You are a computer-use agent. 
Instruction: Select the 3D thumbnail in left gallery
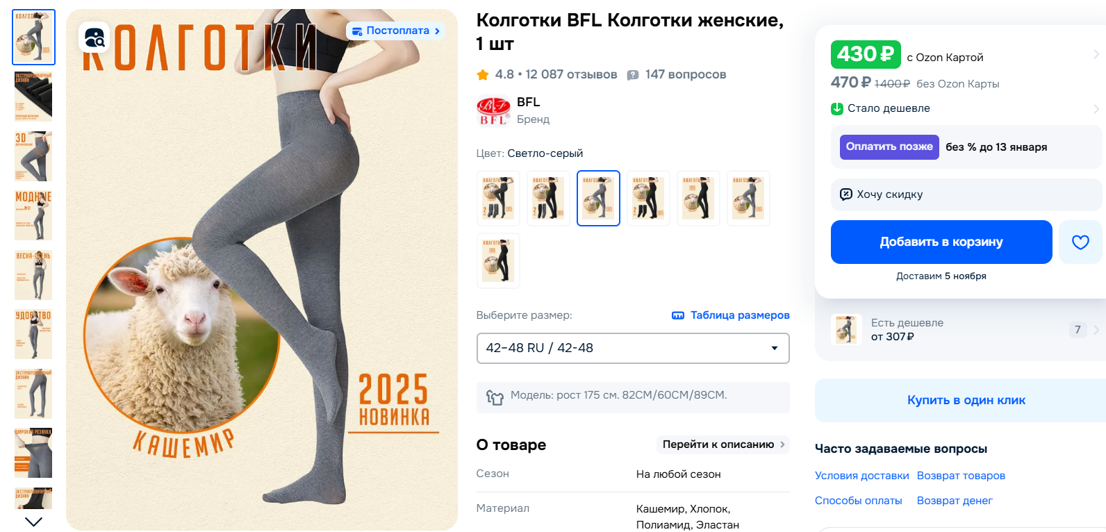33,156
